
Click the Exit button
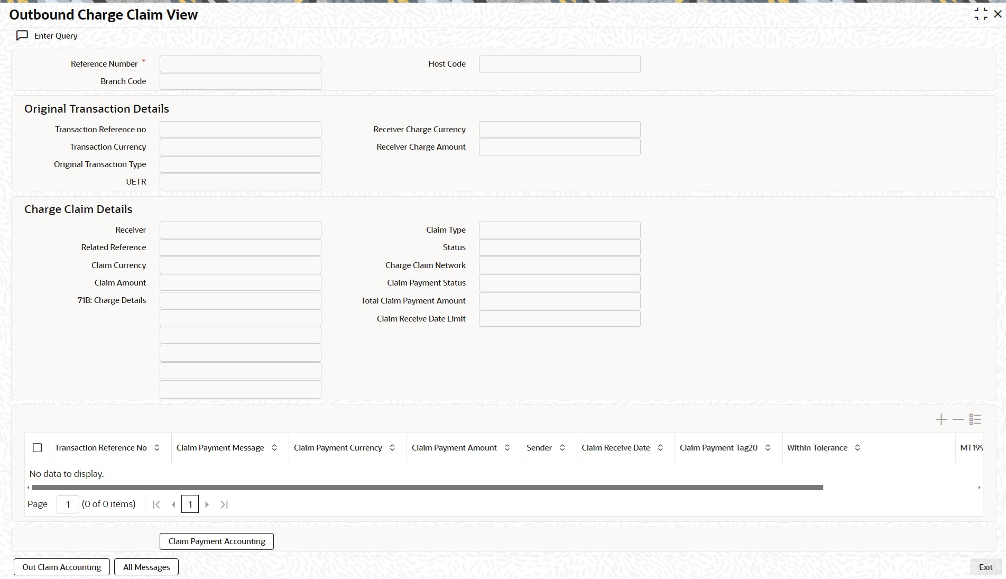point(985,567)
